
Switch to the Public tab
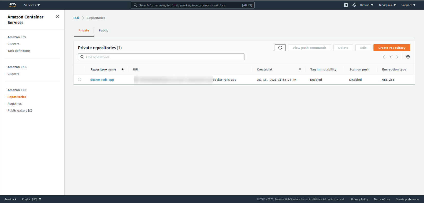point(103,31)
